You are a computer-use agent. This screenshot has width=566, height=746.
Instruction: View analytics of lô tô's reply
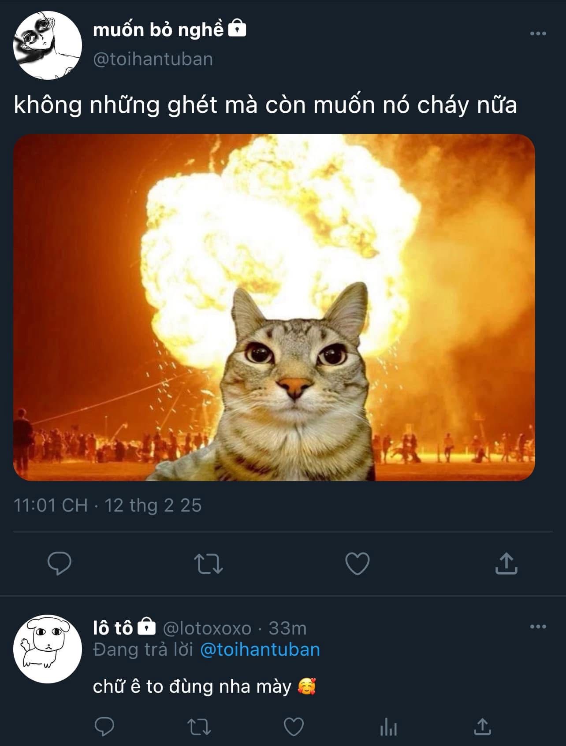388,727
